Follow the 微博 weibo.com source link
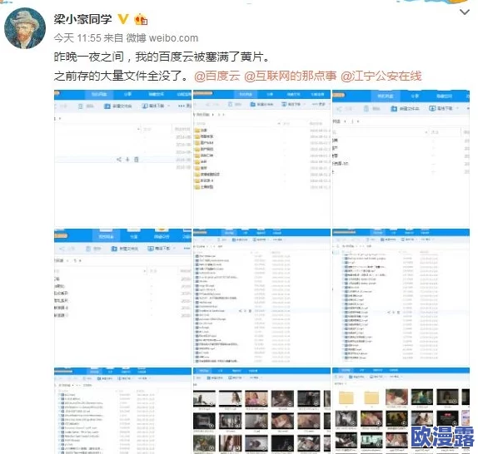This screenshot has width=478, height=454. 162,38
